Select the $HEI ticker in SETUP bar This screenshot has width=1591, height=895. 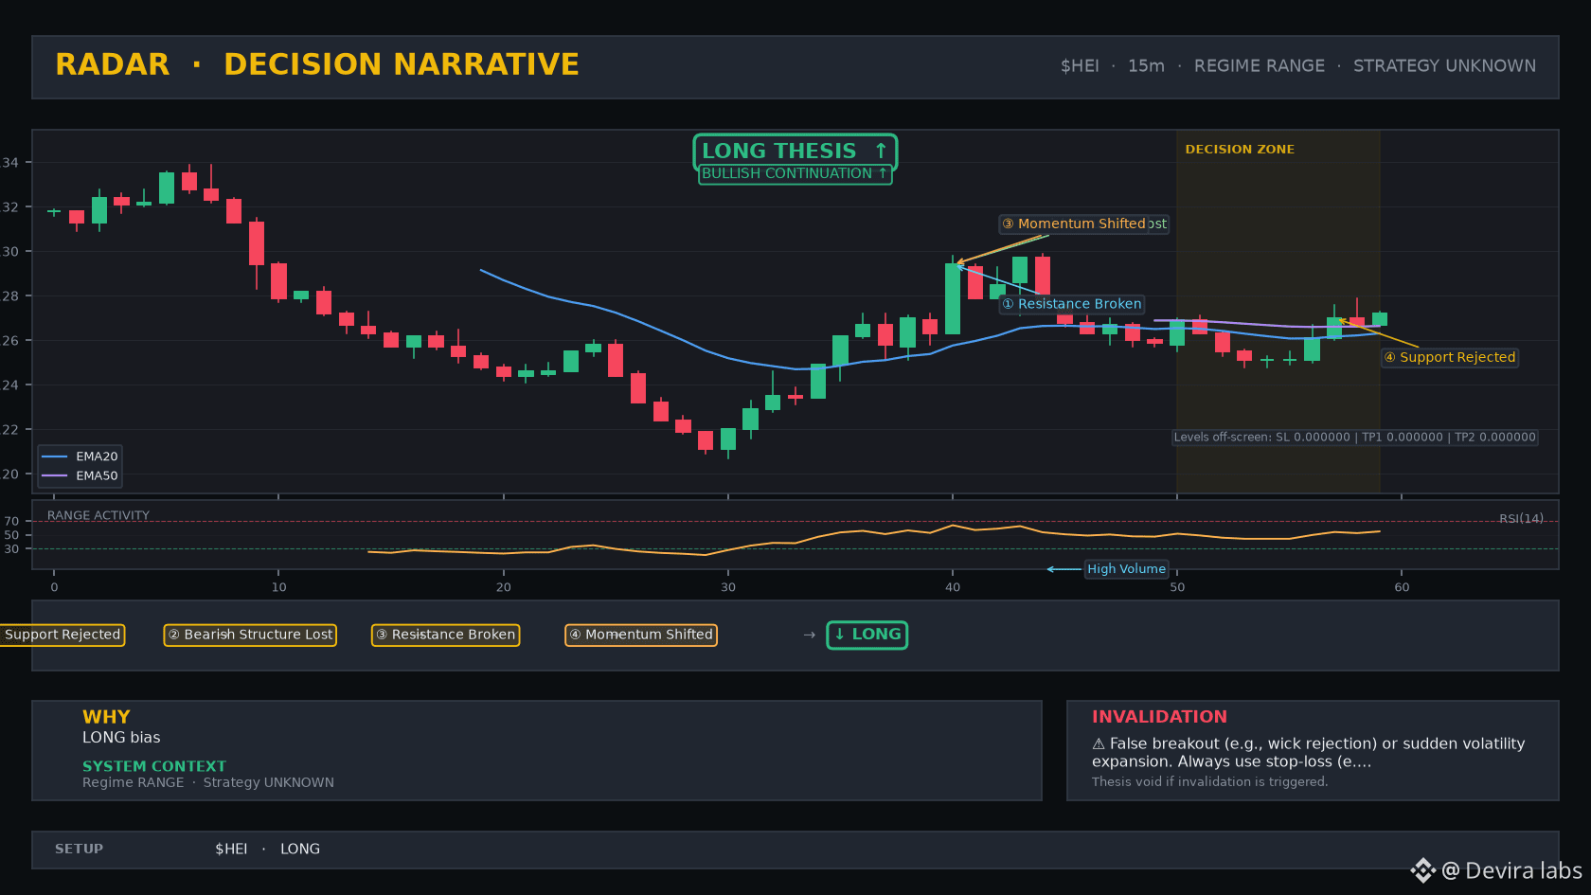[231, 850]
